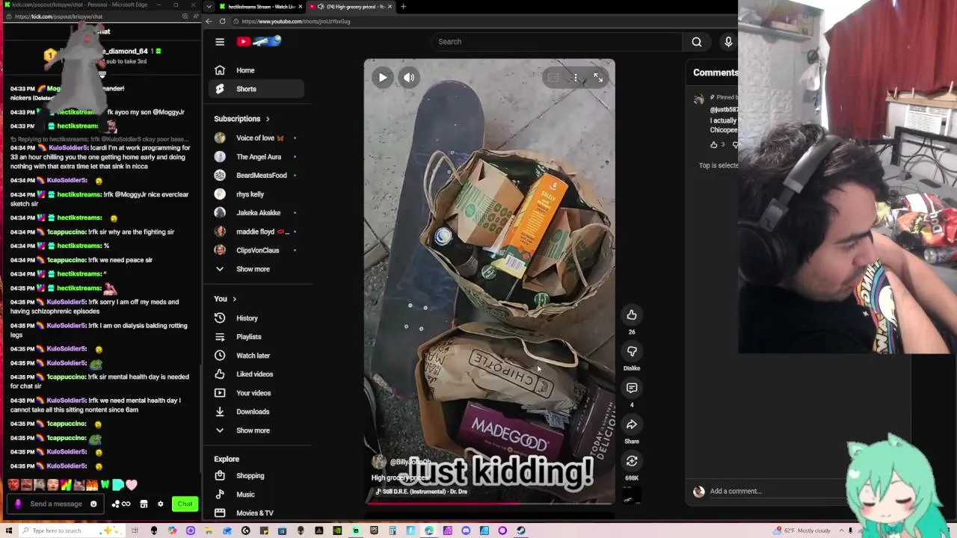
Task: Click the green Chat send button
Action: [185, 504]
